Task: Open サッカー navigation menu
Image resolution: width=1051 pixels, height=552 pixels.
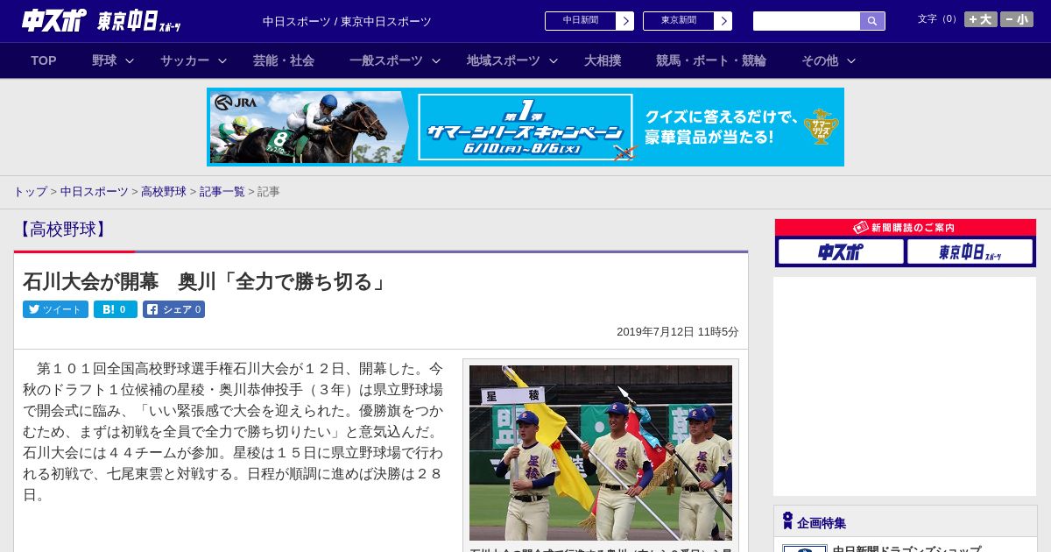Action: click(185, 60)
